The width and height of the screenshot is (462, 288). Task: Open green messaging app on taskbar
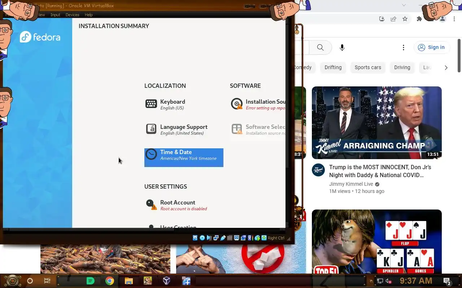[x=91, y=281]
